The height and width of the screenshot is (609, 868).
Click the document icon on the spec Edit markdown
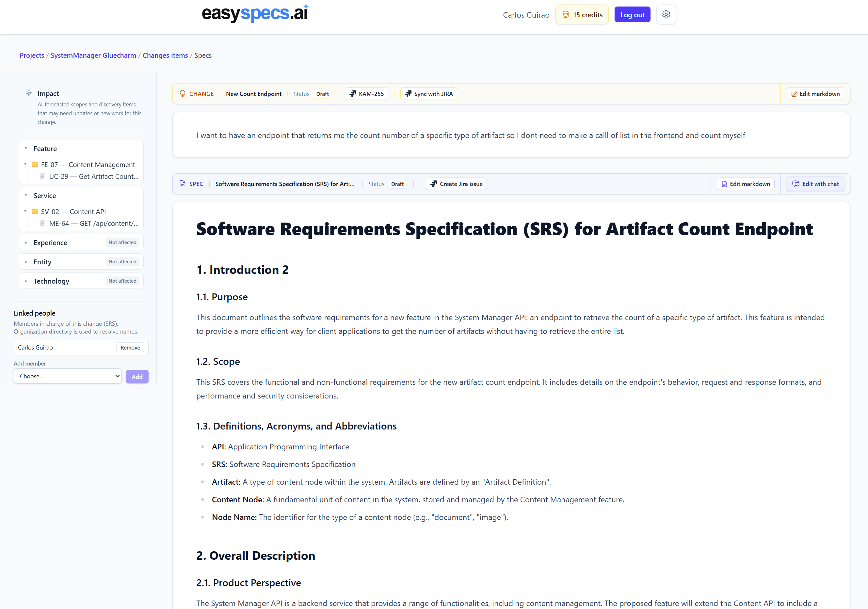[724, 184]
